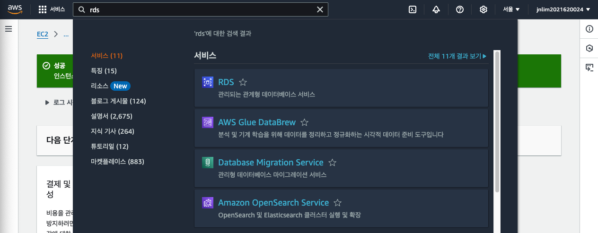Click RDS description 관리되는 관계형 데이터베이스 서비스
This screenshot has height=233, width=598.
(266, 95)
